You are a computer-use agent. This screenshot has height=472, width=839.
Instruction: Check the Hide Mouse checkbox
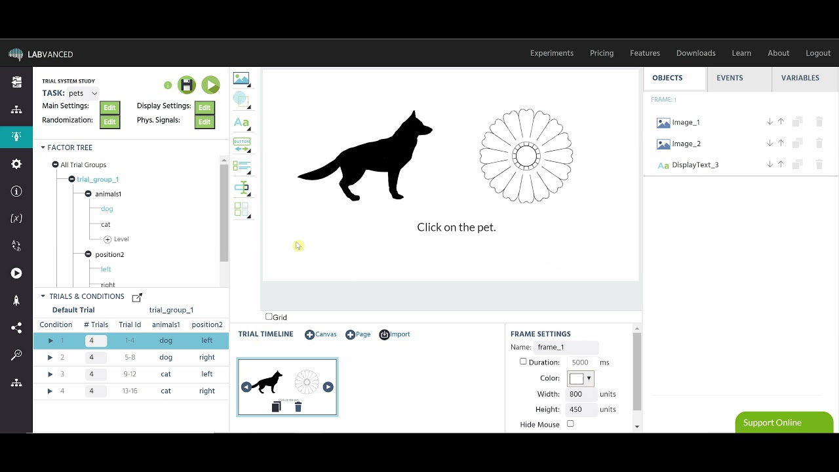pyautogui.click(x=570, y=423)
